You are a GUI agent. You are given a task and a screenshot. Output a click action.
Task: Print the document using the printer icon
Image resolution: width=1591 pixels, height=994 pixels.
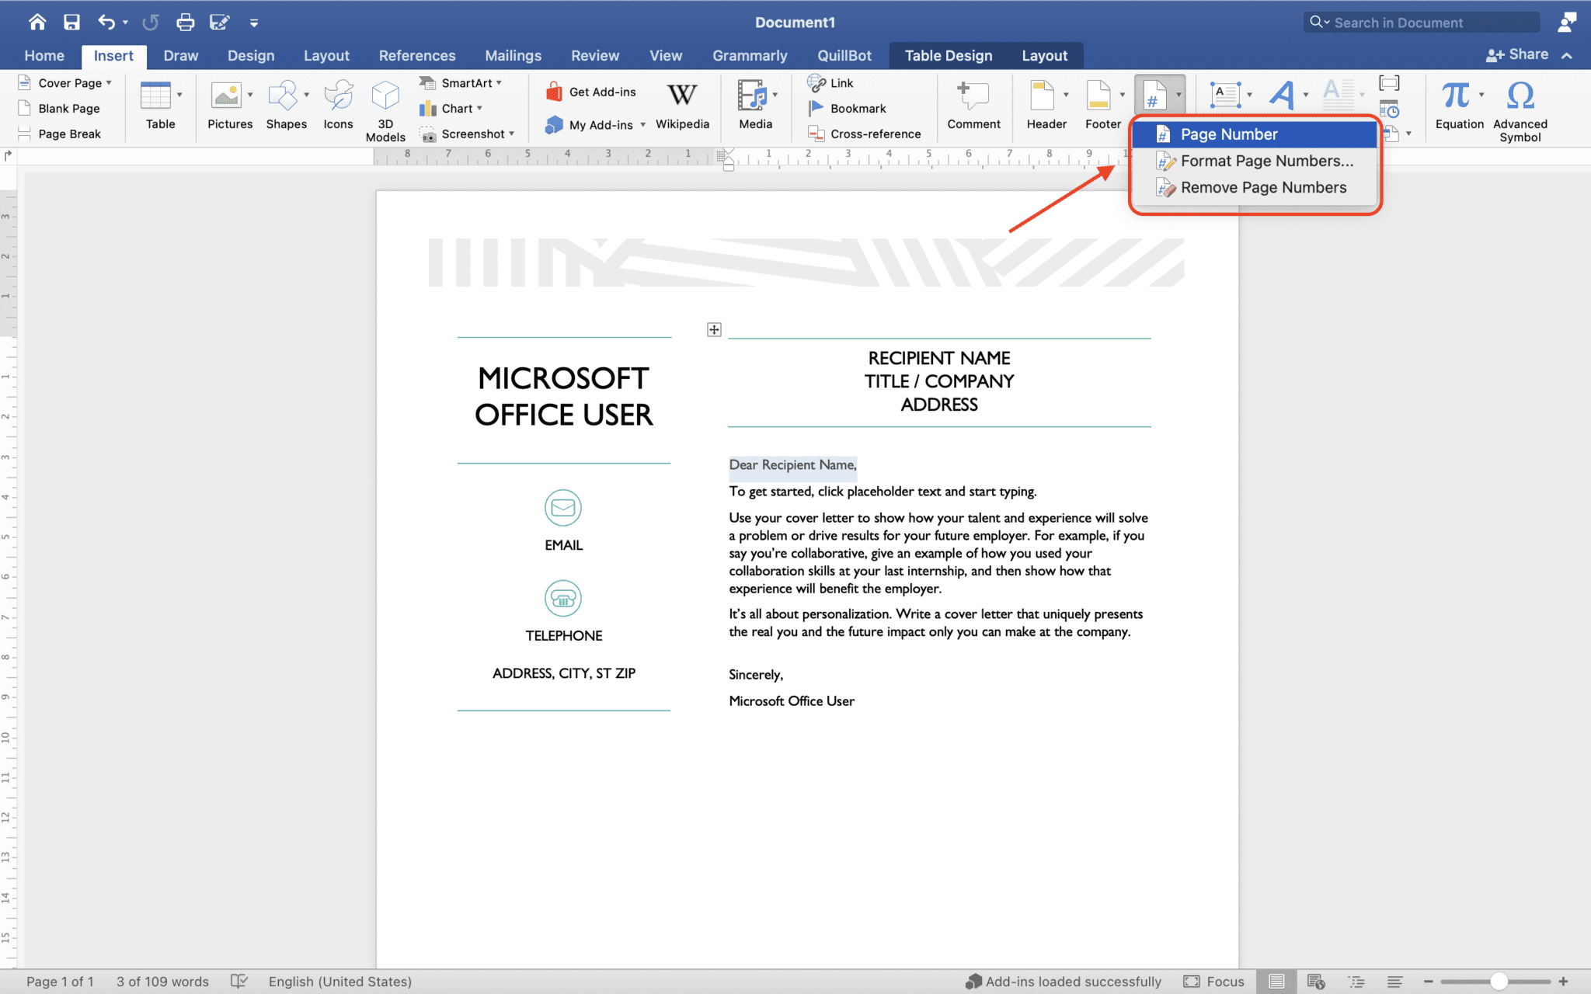185,23
